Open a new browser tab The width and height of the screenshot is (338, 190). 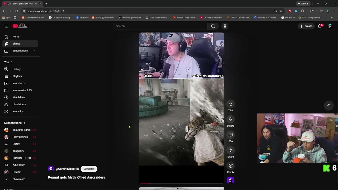46,3
